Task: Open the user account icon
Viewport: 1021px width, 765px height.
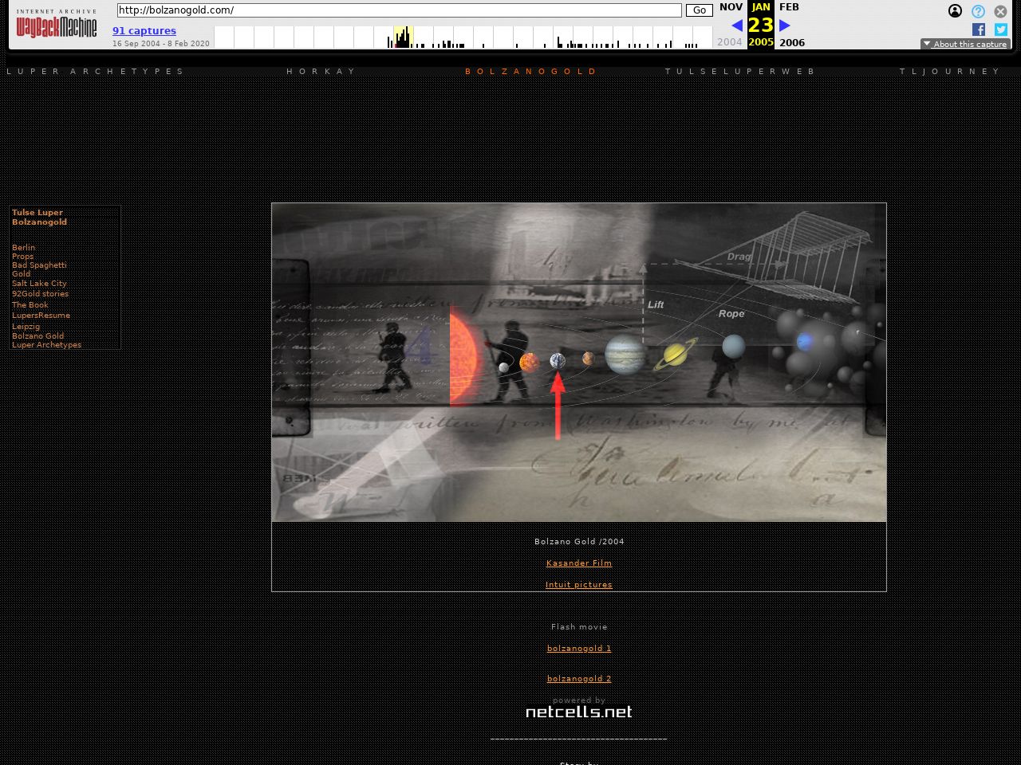Action: point(955,11)
